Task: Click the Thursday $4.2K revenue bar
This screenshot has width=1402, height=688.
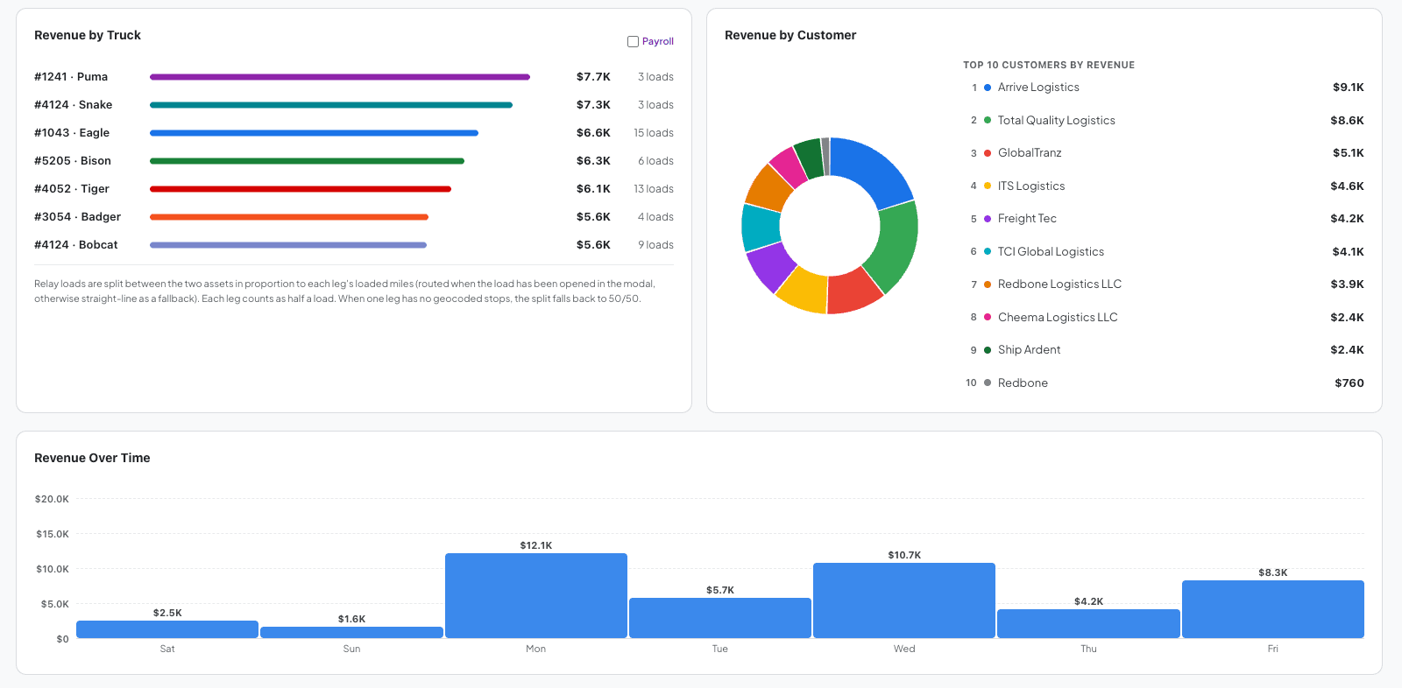Action: pos(1088,623)
